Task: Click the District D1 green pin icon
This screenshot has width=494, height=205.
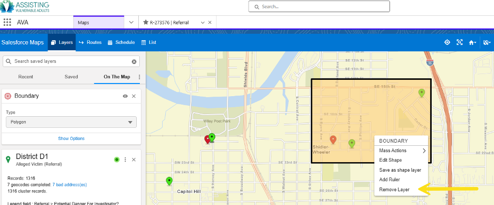Action: (x=8, y=160)
